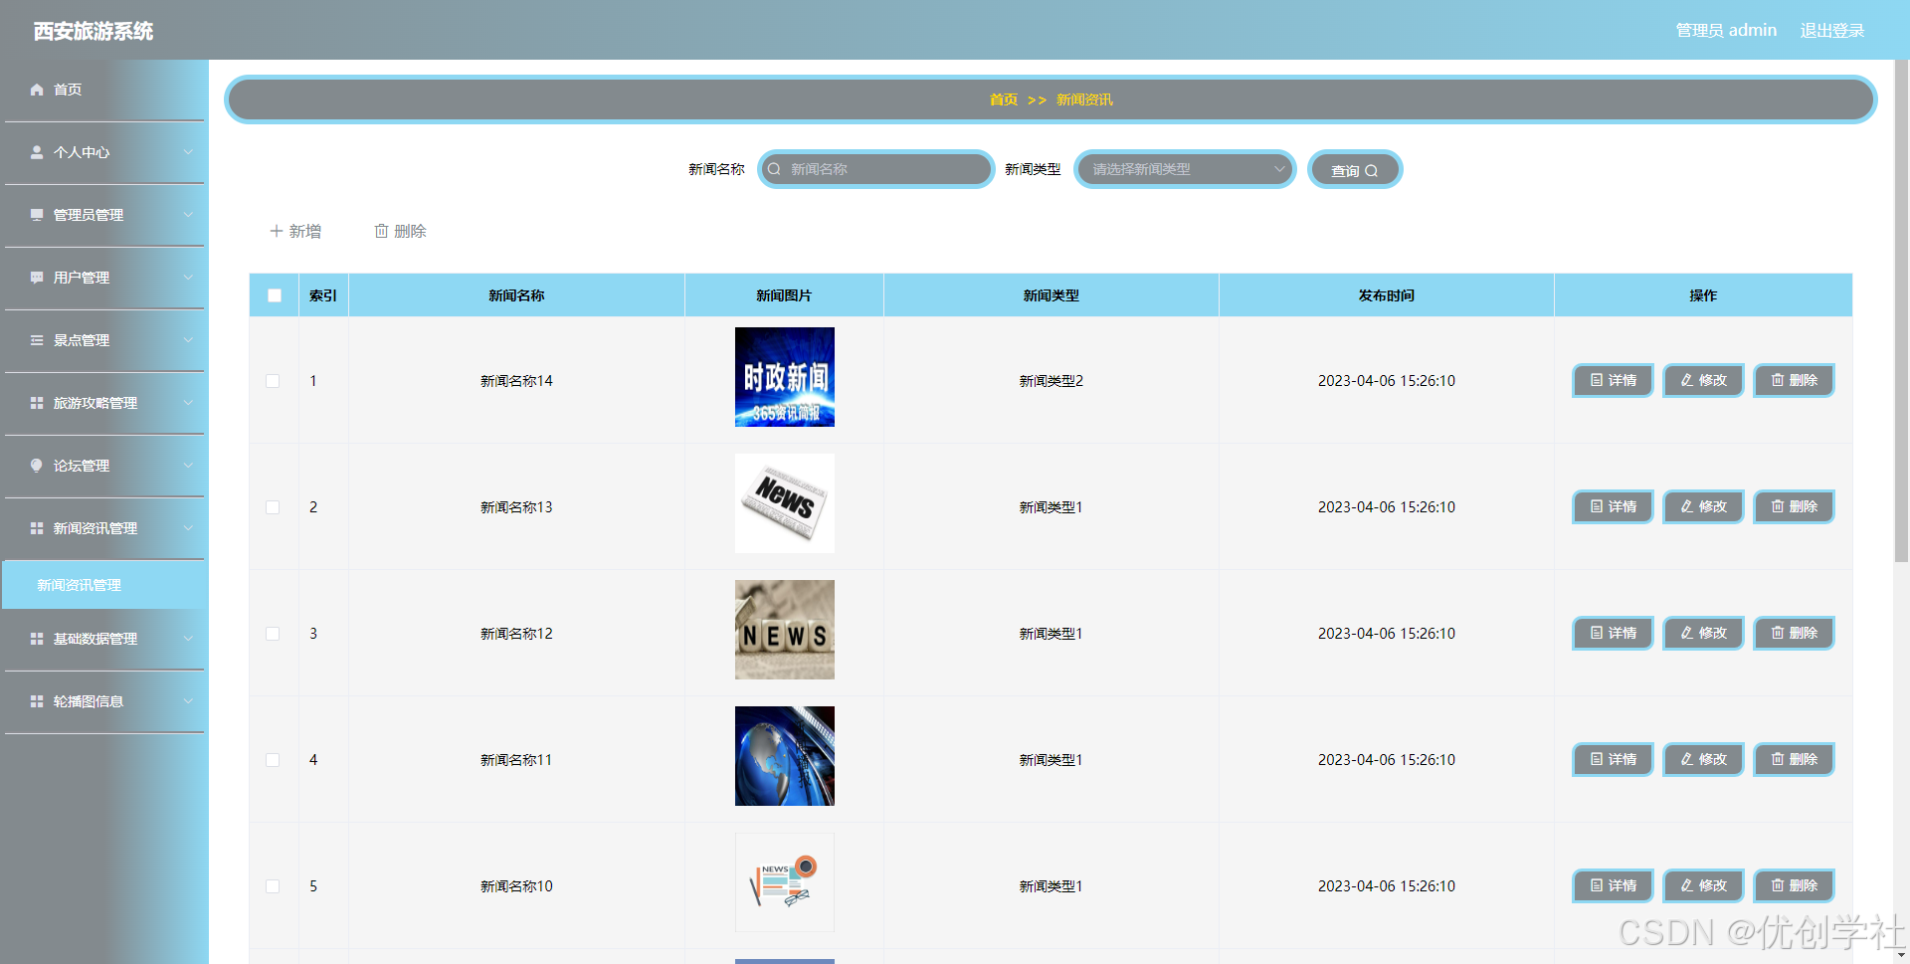Expand 个人中心 with its chevron arrow
1910x964 pixels.
click(188, 152)
